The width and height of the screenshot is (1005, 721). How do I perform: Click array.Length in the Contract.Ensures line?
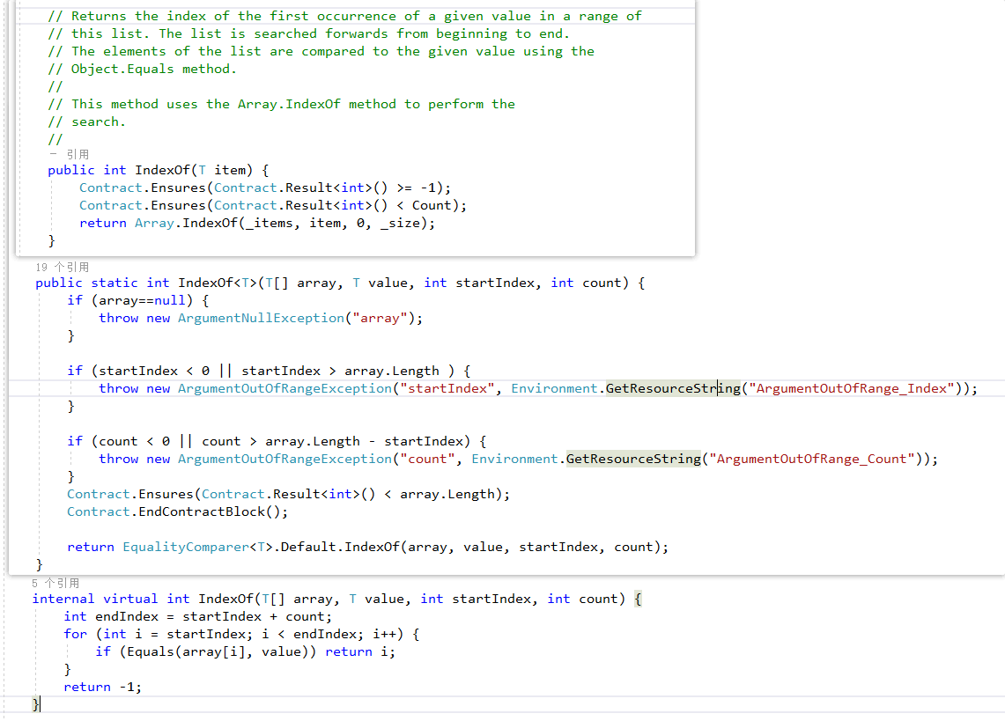[x=447, y=494]
